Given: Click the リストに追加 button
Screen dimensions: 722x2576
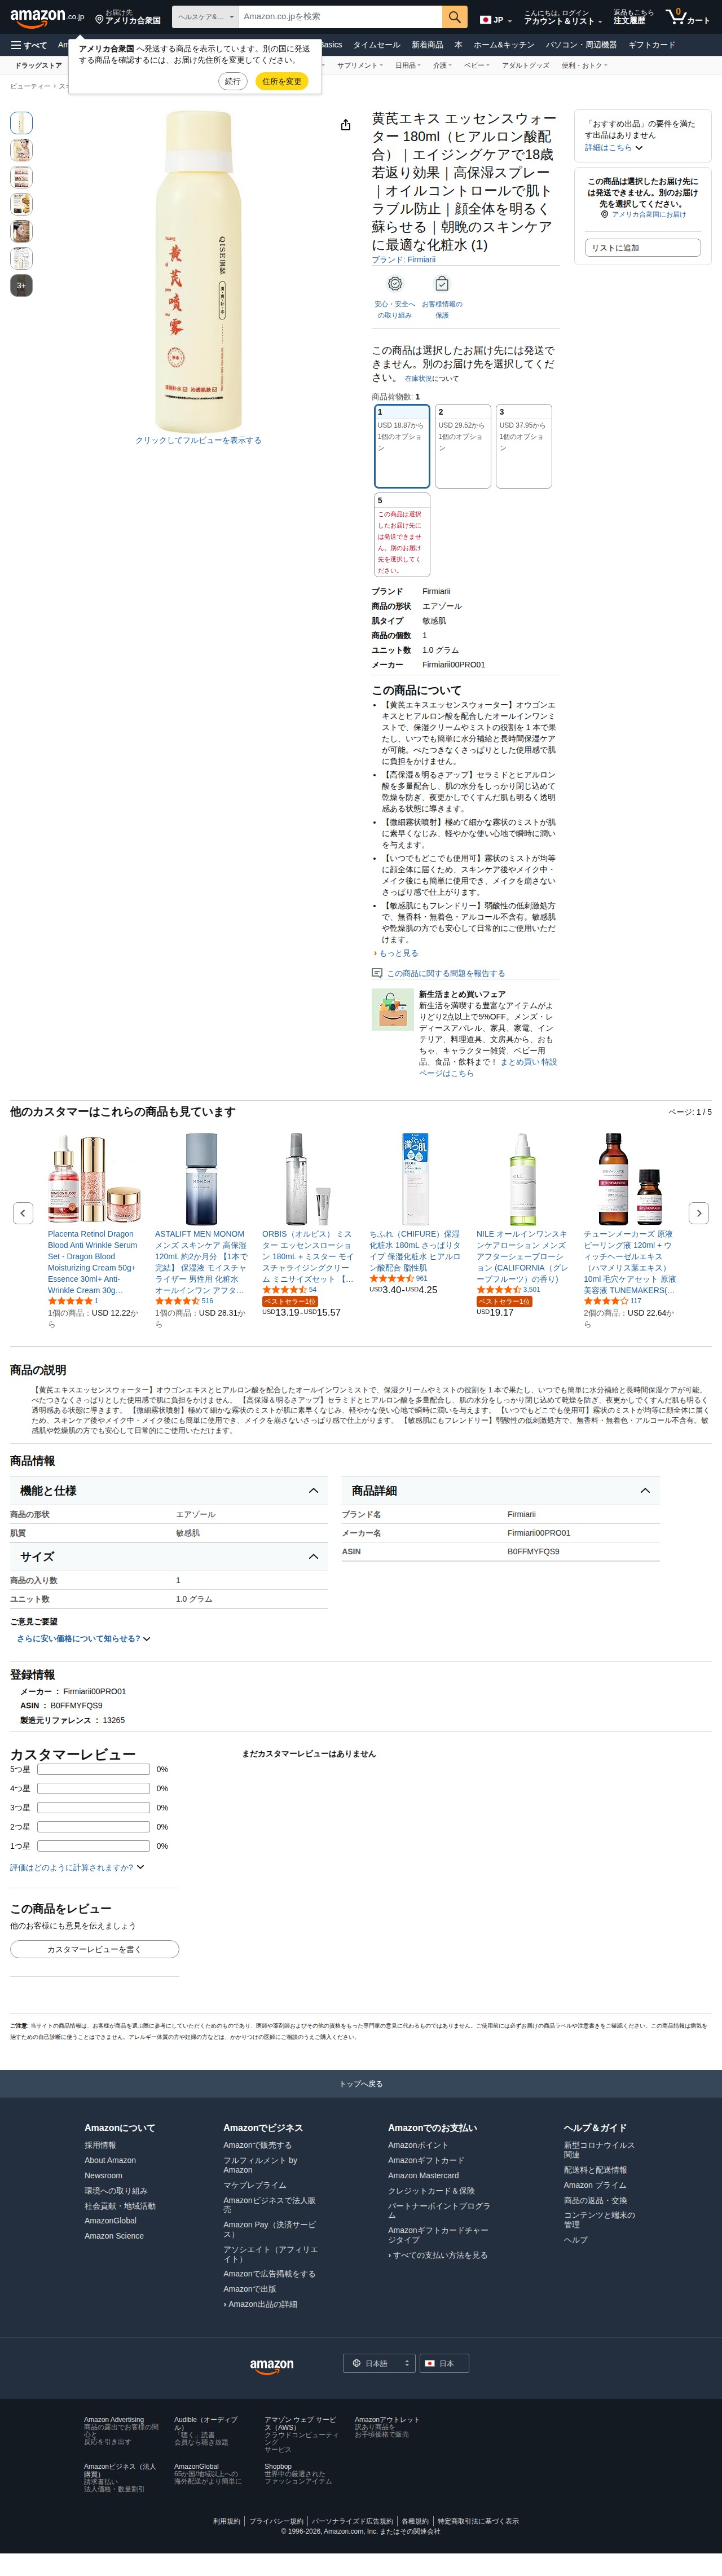Looking at the screenshot, I should click(643, 247).
